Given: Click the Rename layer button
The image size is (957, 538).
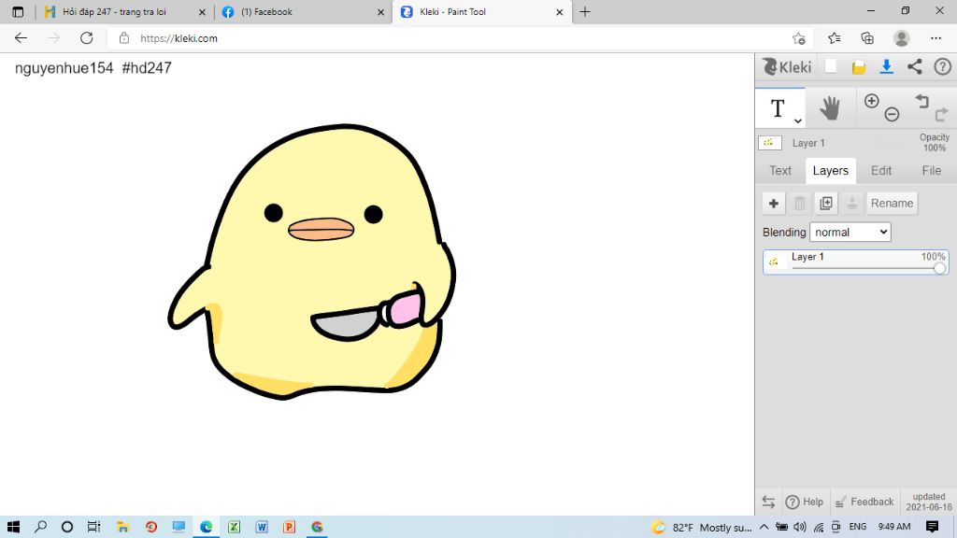Looking at the screenshot, I should coord(892,204).
